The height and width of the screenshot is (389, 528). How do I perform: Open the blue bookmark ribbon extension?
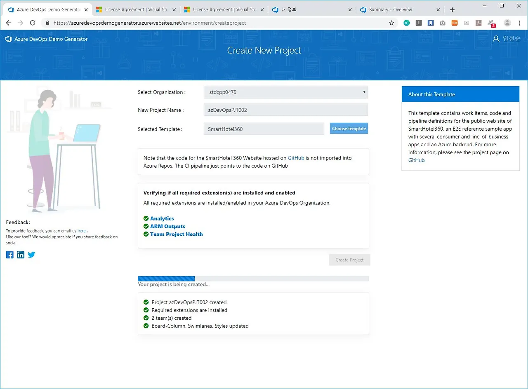click(x=431, y=23)
